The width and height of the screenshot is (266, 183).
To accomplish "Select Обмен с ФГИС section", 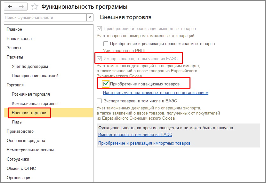I will (49, 168).
